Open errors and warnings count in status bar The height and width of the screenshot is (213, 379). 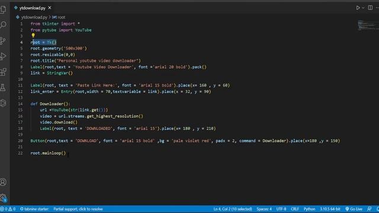(x=8, y=209)
